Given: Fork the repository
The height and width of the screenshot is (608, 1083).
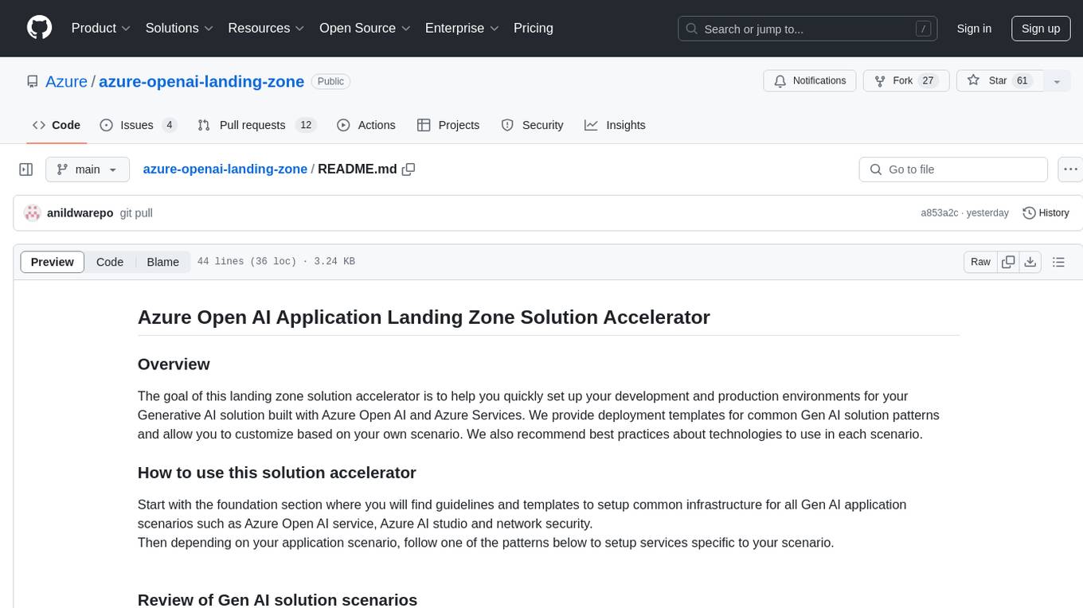Looking at the screenshot, I should pos(906,81).
